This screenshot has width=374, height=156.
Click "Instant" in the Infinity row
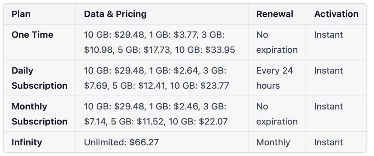click(328, 142)
